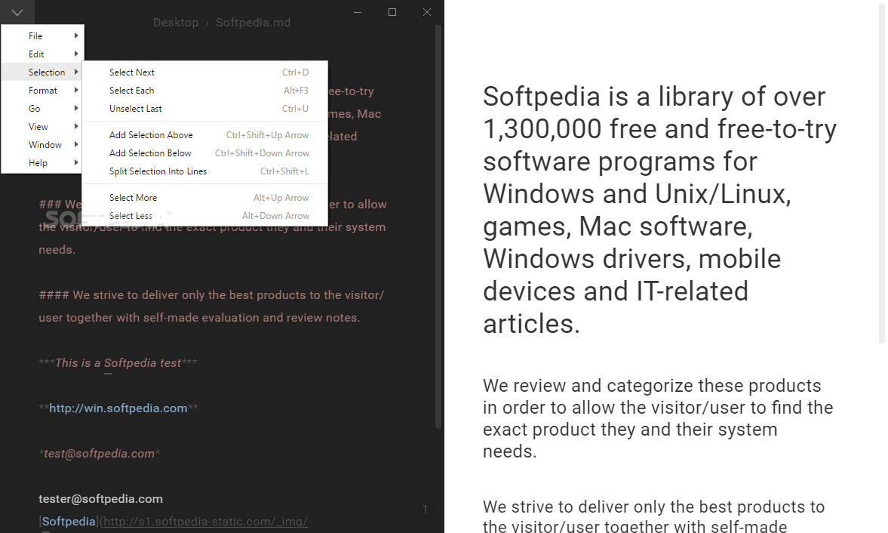
Task: Click the editor vertical scrollbar
Action: pyautogui.click(x=438, y=226)
